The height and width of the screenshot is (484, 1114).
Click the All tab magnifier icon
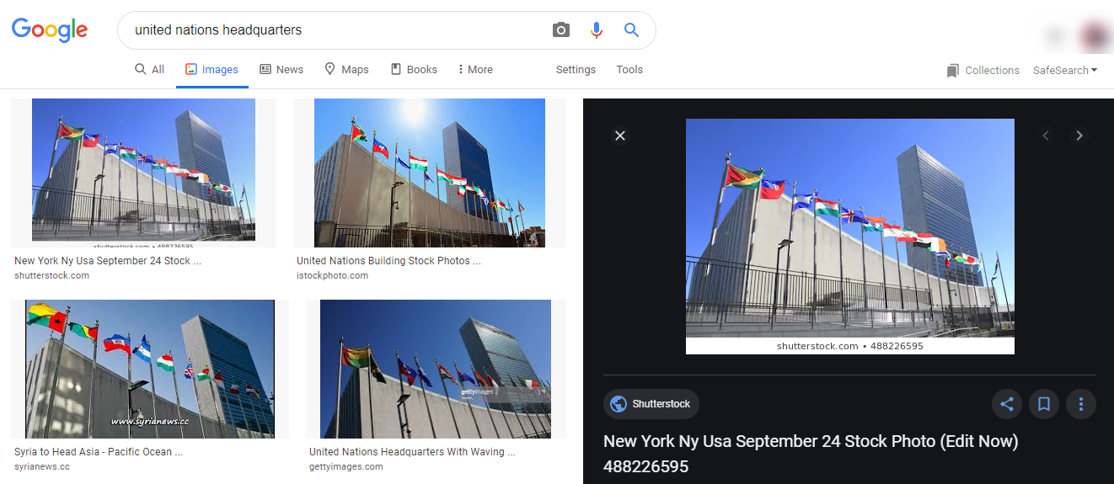click(141, 69)
